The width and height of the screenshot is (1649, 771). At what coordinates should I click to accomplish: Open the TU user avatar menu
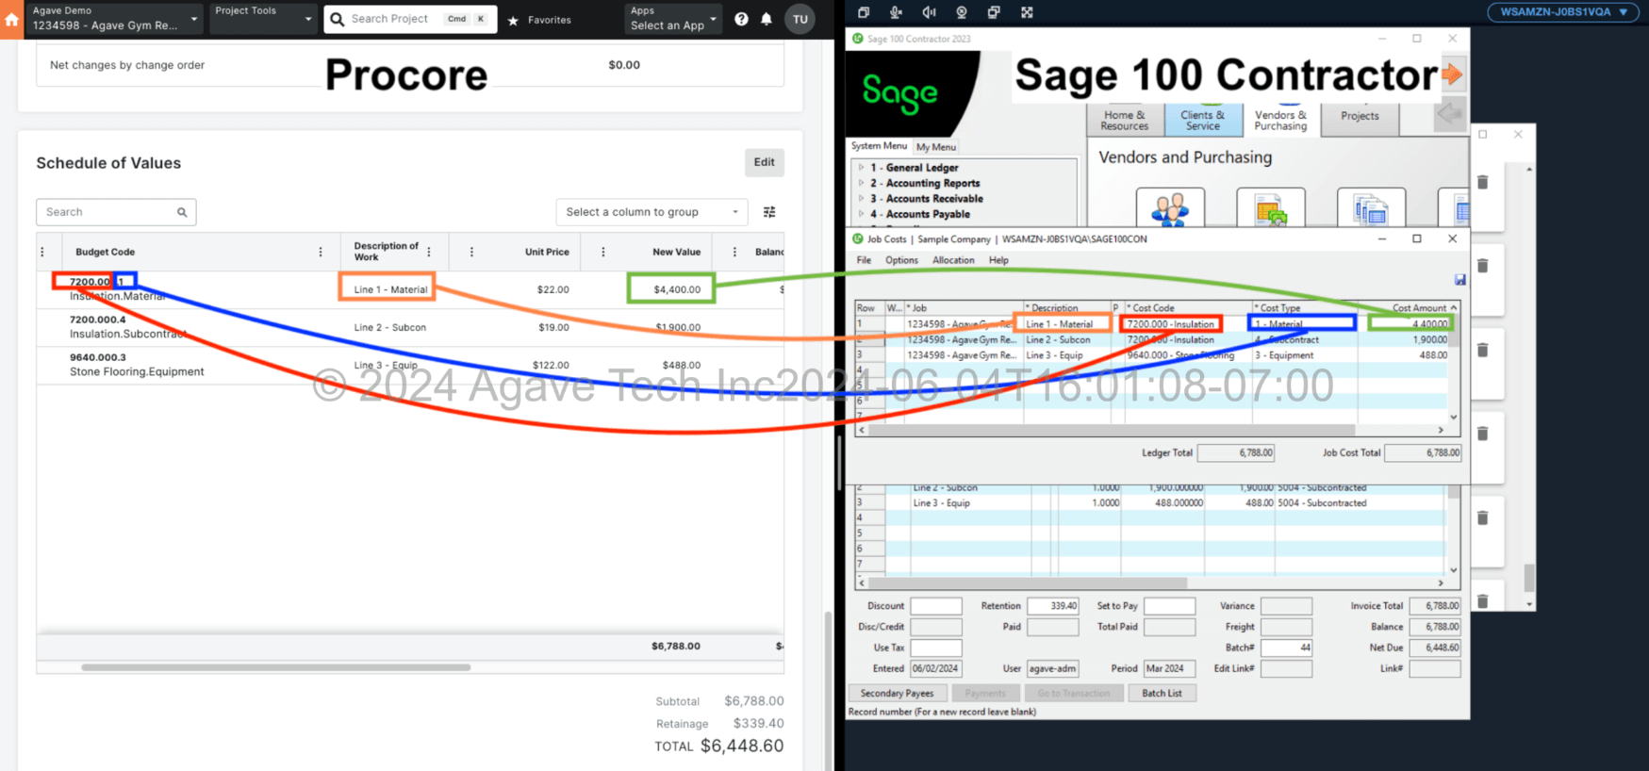[800, 19]
